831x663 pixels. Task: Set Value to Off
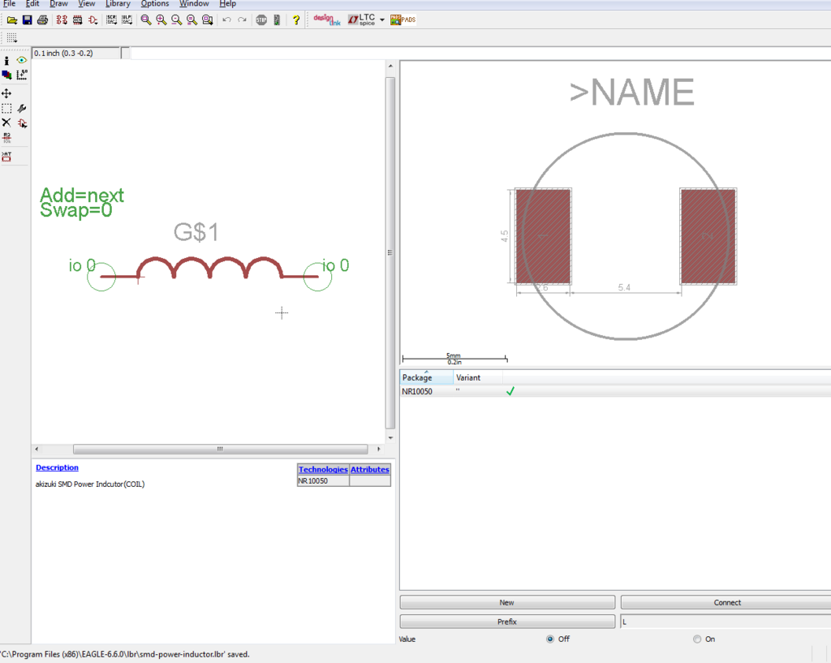[x=550, y=639]
